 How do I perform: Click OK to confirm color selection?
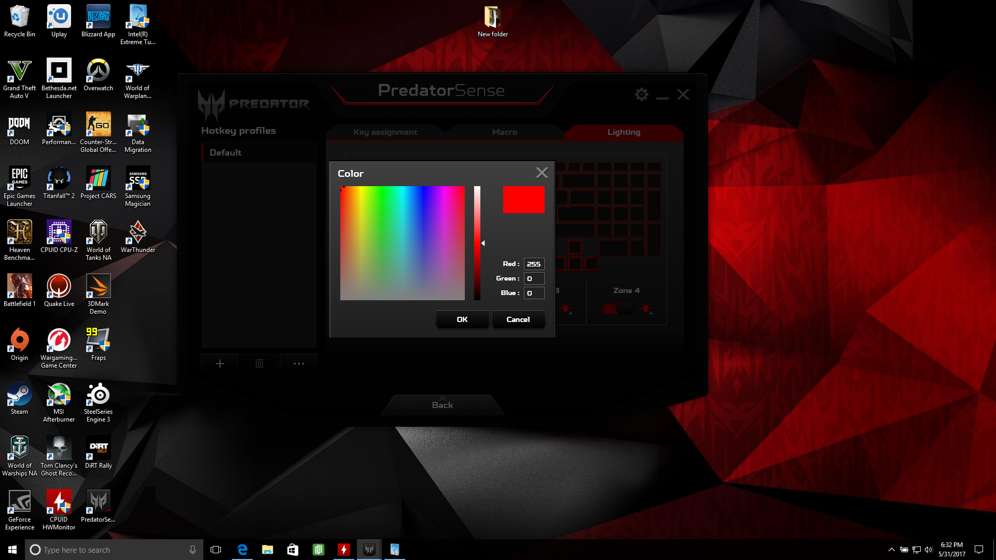pyautogui.click(x=462, y=319)
